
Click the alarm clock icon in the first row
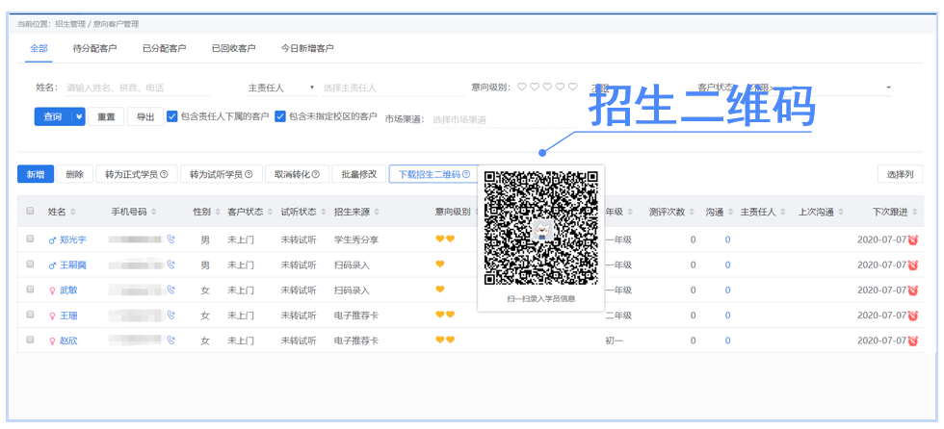[x=912, y=240]
